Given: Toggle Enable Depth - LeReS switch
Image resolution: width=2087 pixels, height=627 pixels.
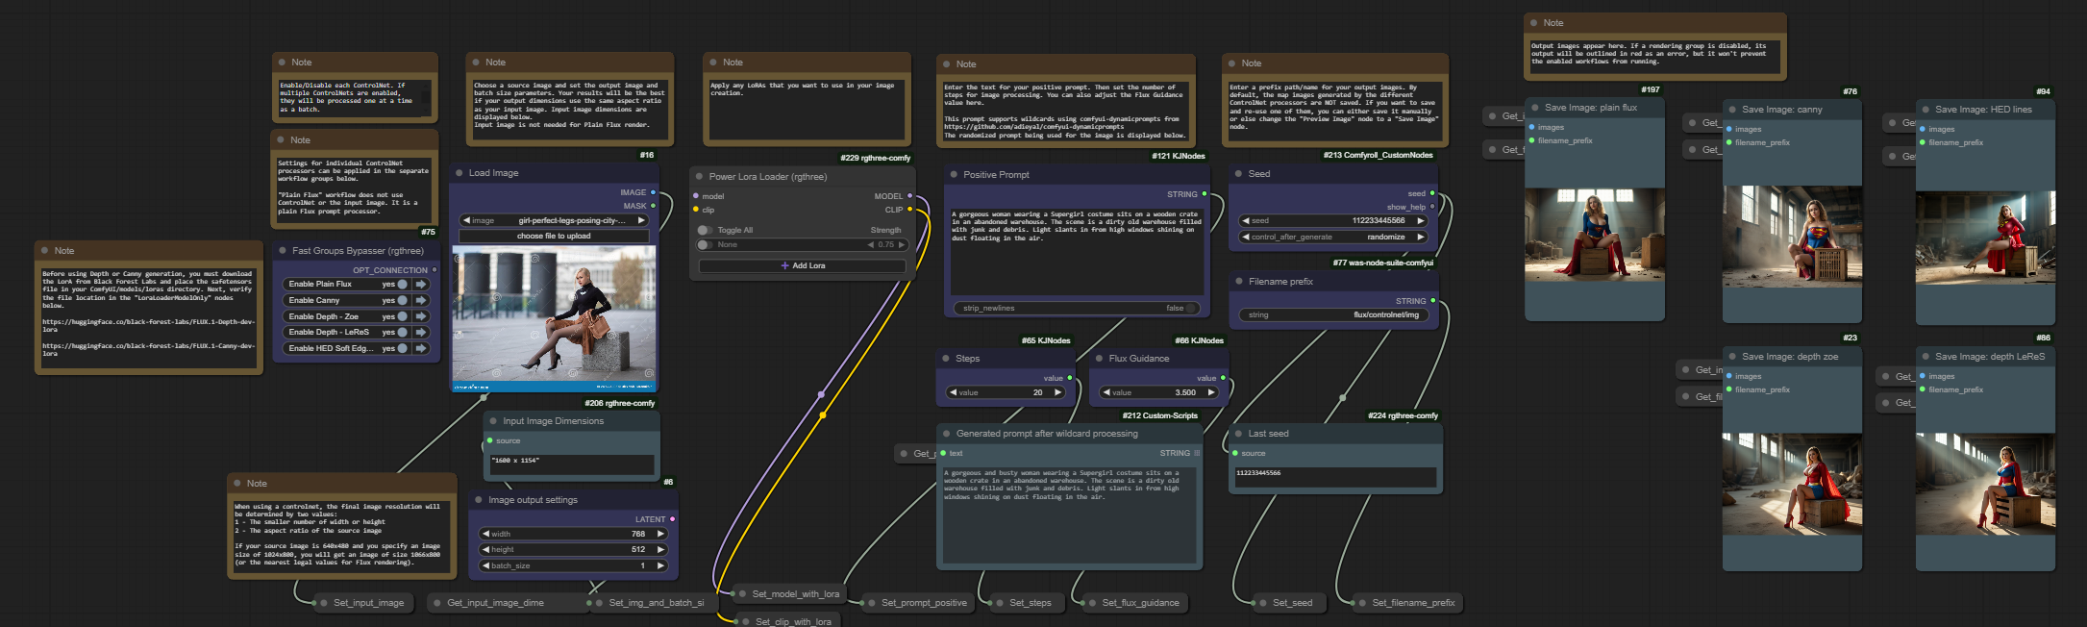Looking at the screenshot, I should pyautogui.click(x=402, y=333).
